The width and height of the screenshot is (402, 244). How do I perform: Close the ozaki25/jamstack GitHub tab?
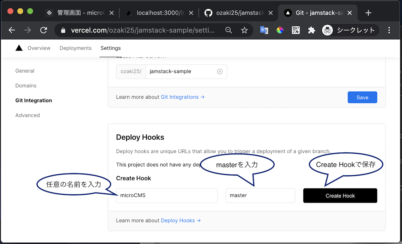(x=270, y=13)
